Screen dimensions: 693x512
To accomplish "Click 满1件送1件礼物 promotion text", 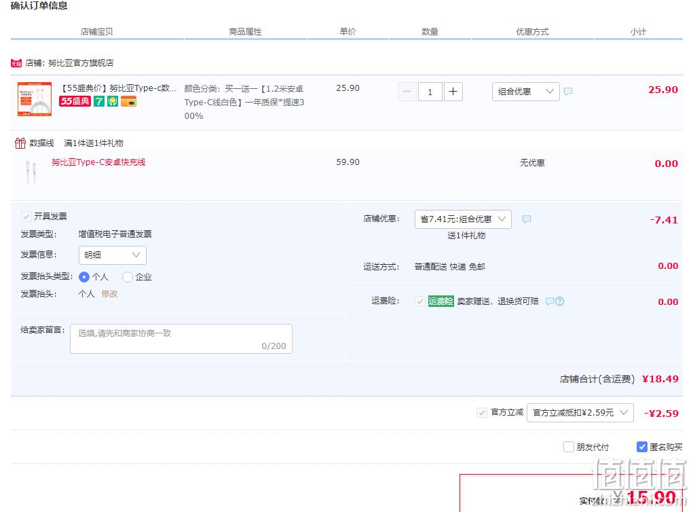I will point(93,143).
